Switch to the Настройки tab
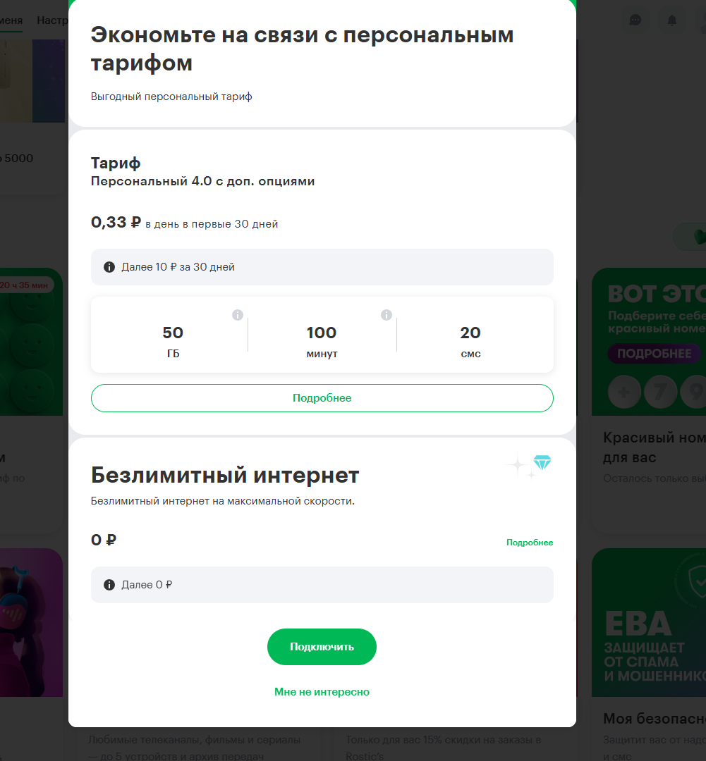The height and width of the screenshot is (761, 706). tap(52, 20)
